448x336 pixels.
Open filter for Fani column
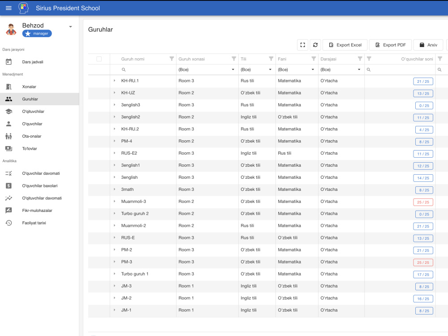click(314, 59)
